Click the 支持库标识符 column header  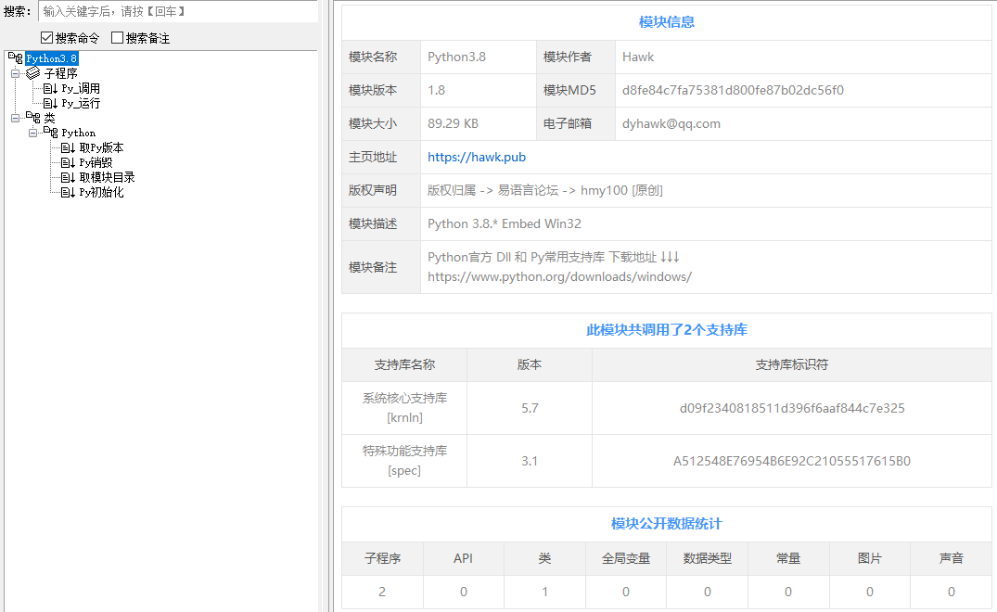pos(792,364)
